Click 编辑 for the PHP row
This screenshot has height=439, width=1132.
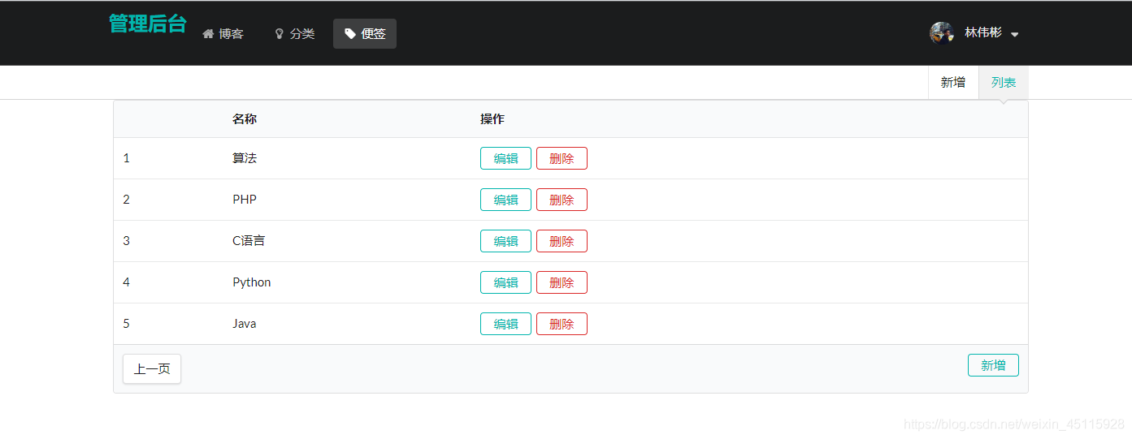click(x=505, y=200)
